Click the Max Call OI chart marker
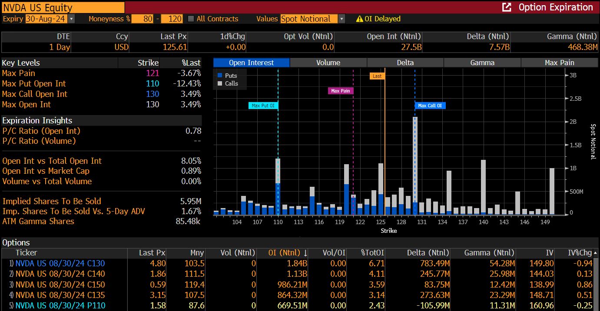 (430, 106)
